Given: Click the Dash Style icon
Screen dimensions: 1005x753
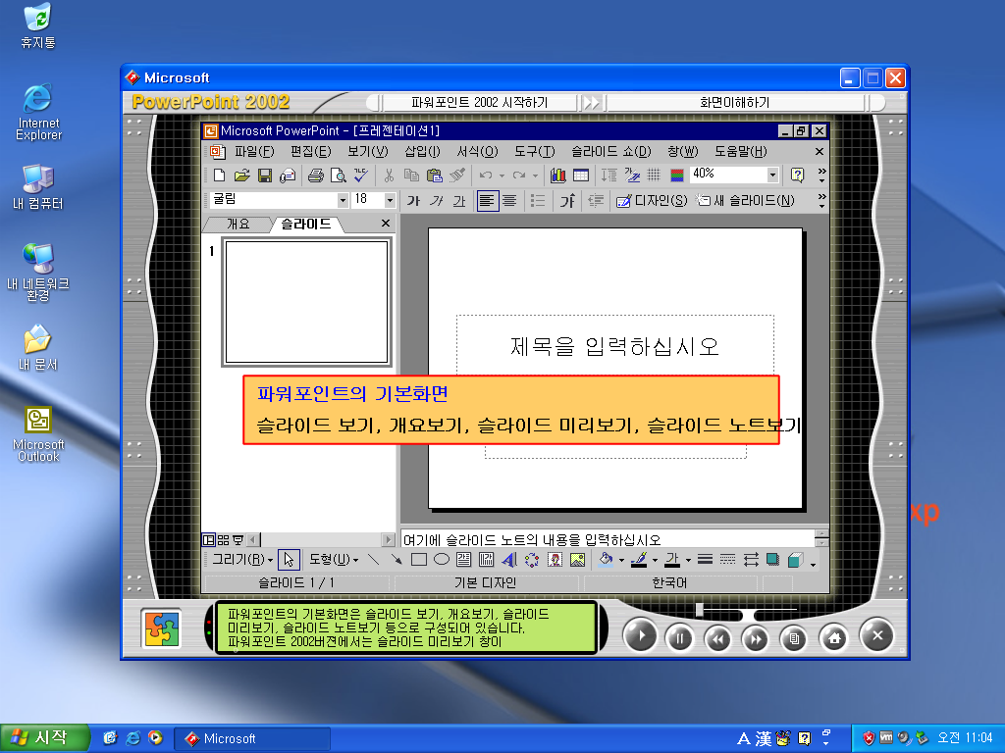Looking at the screenshot, I should (x=727, y=560).
